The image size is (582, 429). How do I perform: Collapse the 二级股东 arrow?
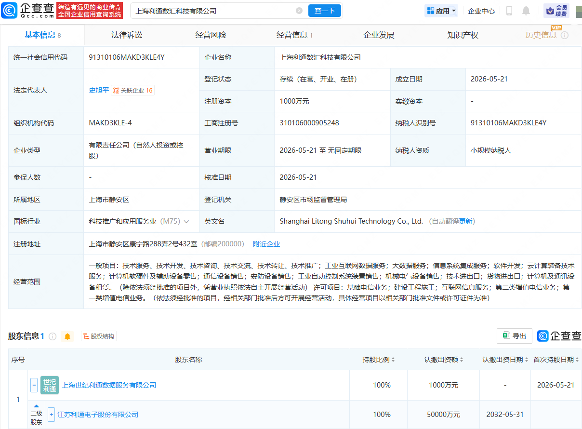(36, 406)
